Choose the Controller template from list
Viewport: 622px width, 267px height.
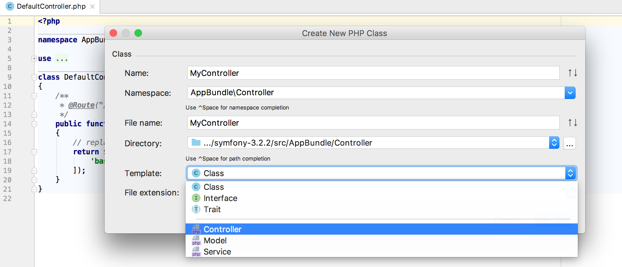[223, 229]
